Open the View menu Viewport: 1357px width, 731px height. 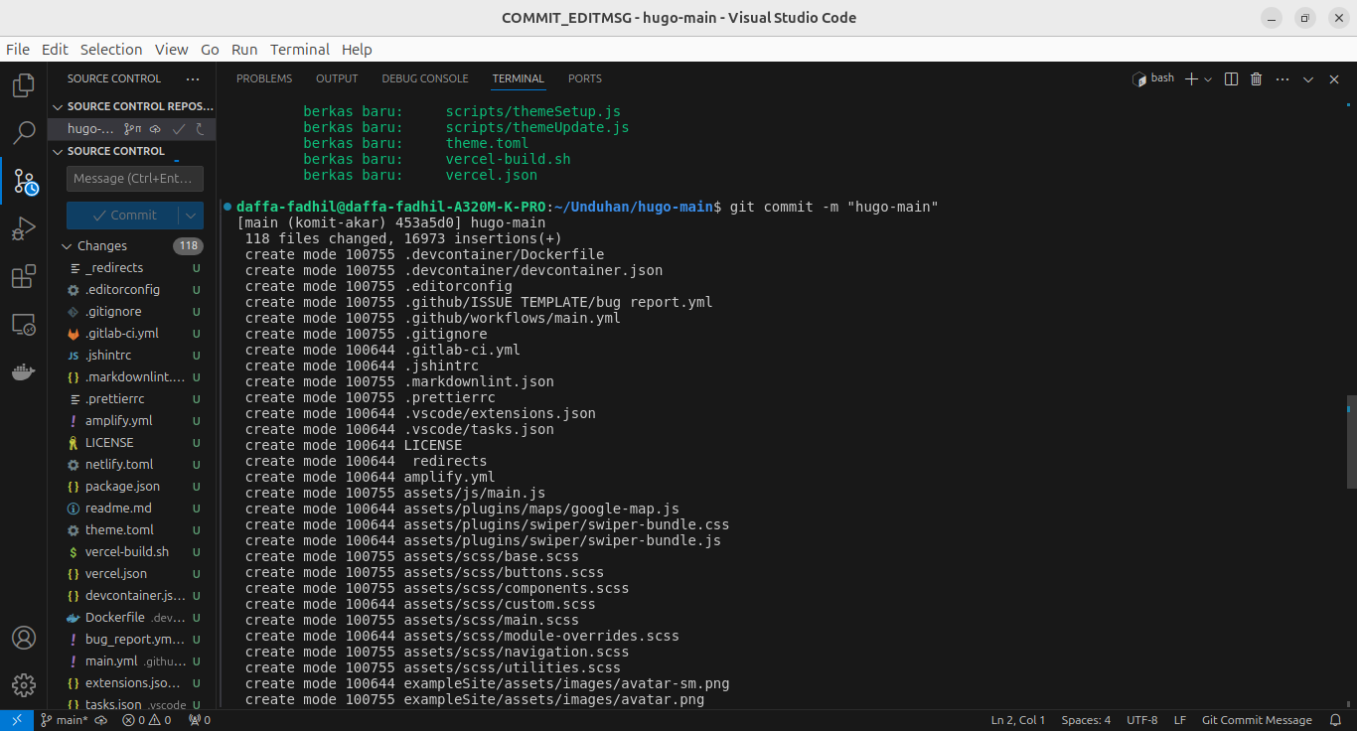point(171,49)
